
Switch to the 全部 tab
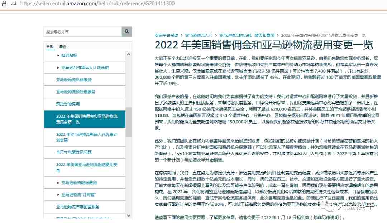[x=50, y=46]
